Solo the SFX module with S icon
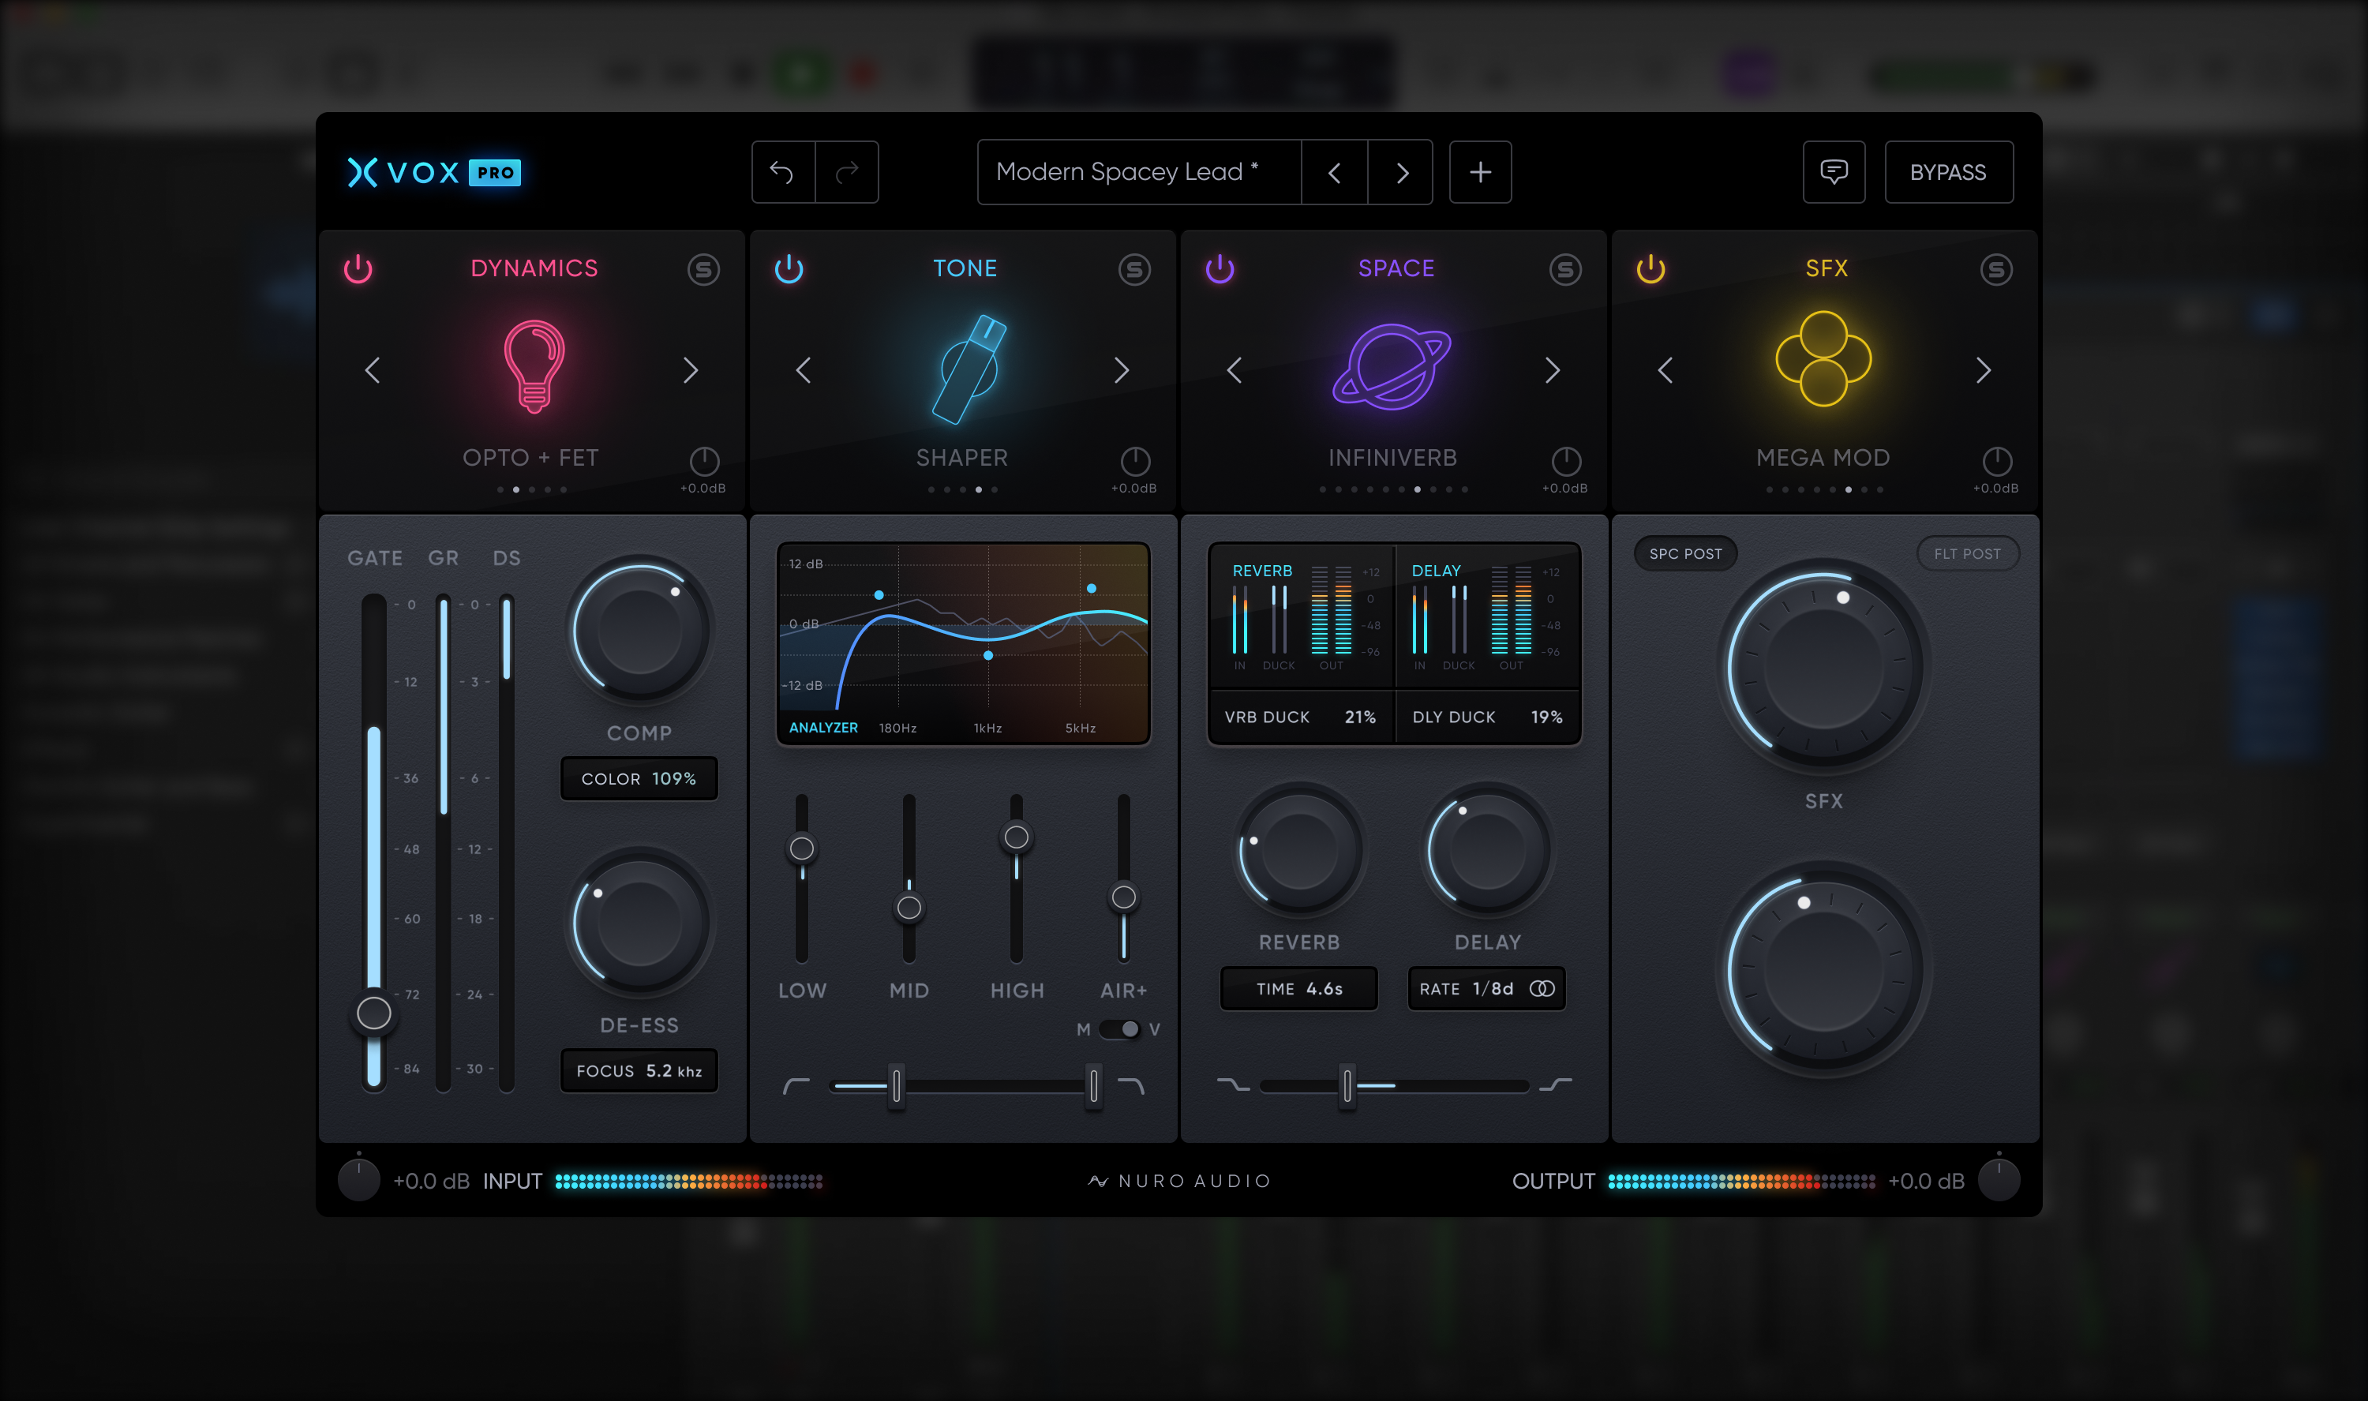This screenshot has width=2368, height=1401. (x=1995, y=270)
